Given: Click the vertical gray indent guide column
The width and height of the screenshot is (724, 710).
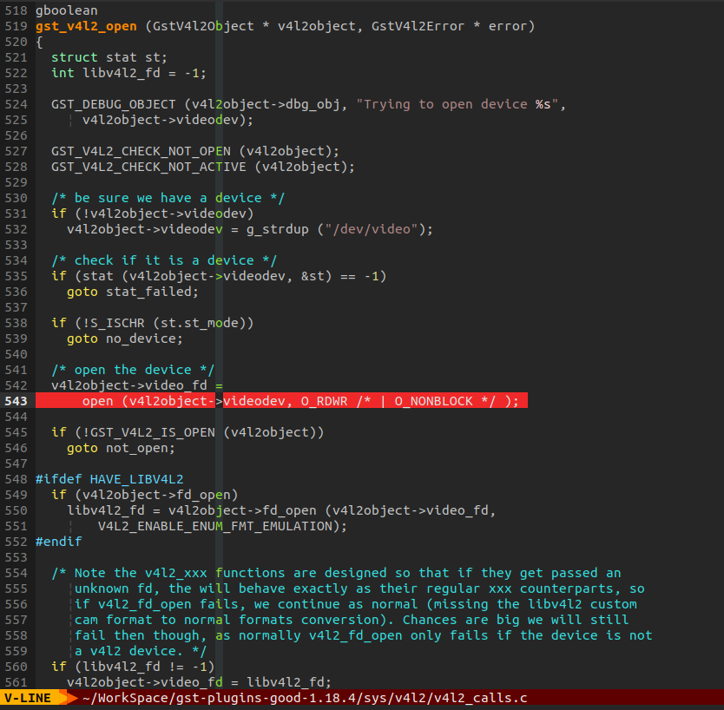Looking at the screenshot, I should point(220,347).
